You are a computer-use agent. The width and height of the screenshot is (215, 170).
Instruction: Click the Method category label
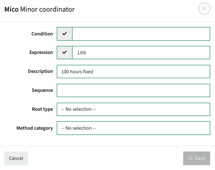(35, 128)
